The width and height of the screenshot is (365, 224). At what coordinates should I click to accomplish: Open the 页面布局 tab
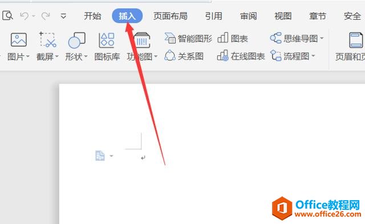click(x=171, y=16)
